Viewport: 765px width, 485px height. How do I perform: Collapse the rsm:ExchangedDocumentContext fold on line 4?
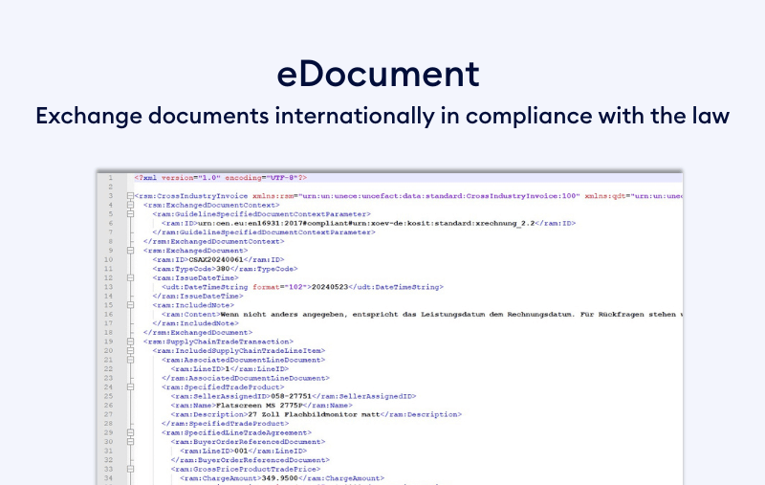click(x=130, y=205)
